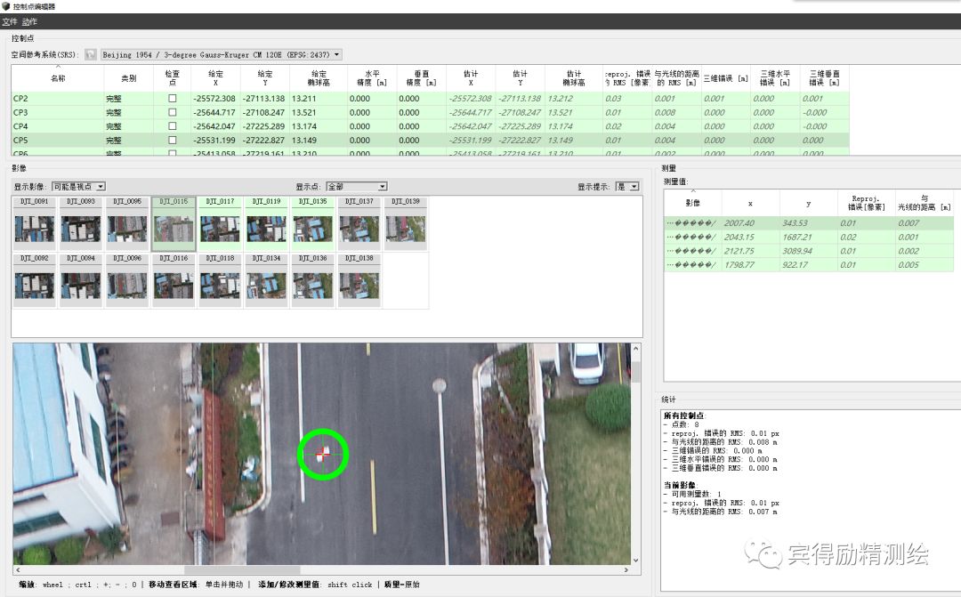Open the Beijing 1954 SRS dropdown

click(x=222, y=54)
